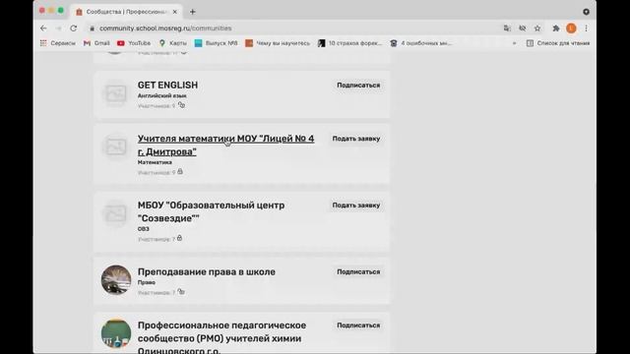This screenshot has width=630, height=354.
Task: Click the site lock icon in address bar
Action: [x=92, y=29]
